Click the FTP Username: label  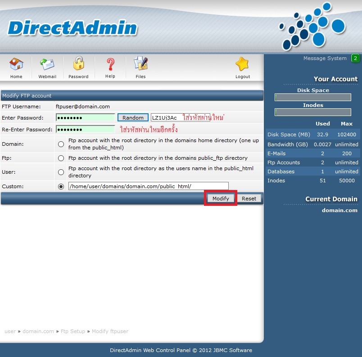tap(21, 107)
